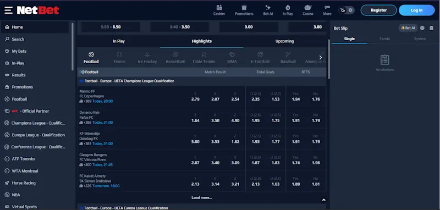This screenshot has width=440, height=210.
Task: Click the Register button
Action: [378, 10]
